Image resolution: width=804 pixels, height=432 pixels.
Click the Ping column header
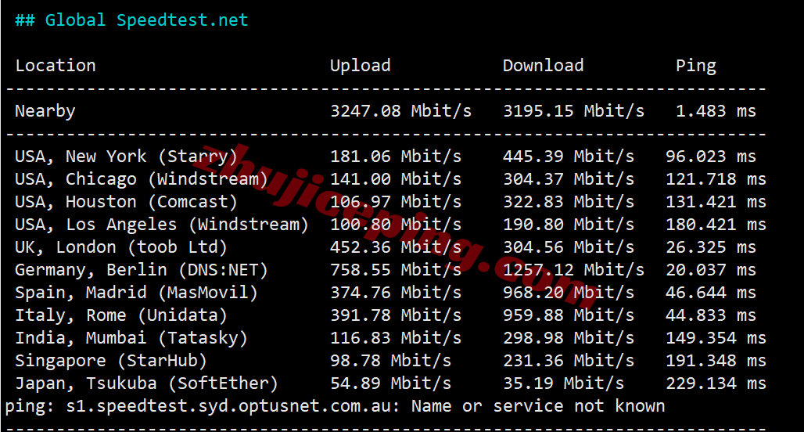point(695,66)
